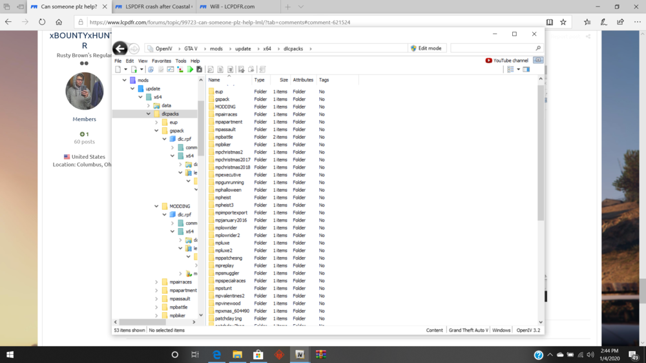This screenshot has width=646, height=363.
Task: Click the dark package icon beside green arrow
Action: pyautogui.click(x=200, y=69)
